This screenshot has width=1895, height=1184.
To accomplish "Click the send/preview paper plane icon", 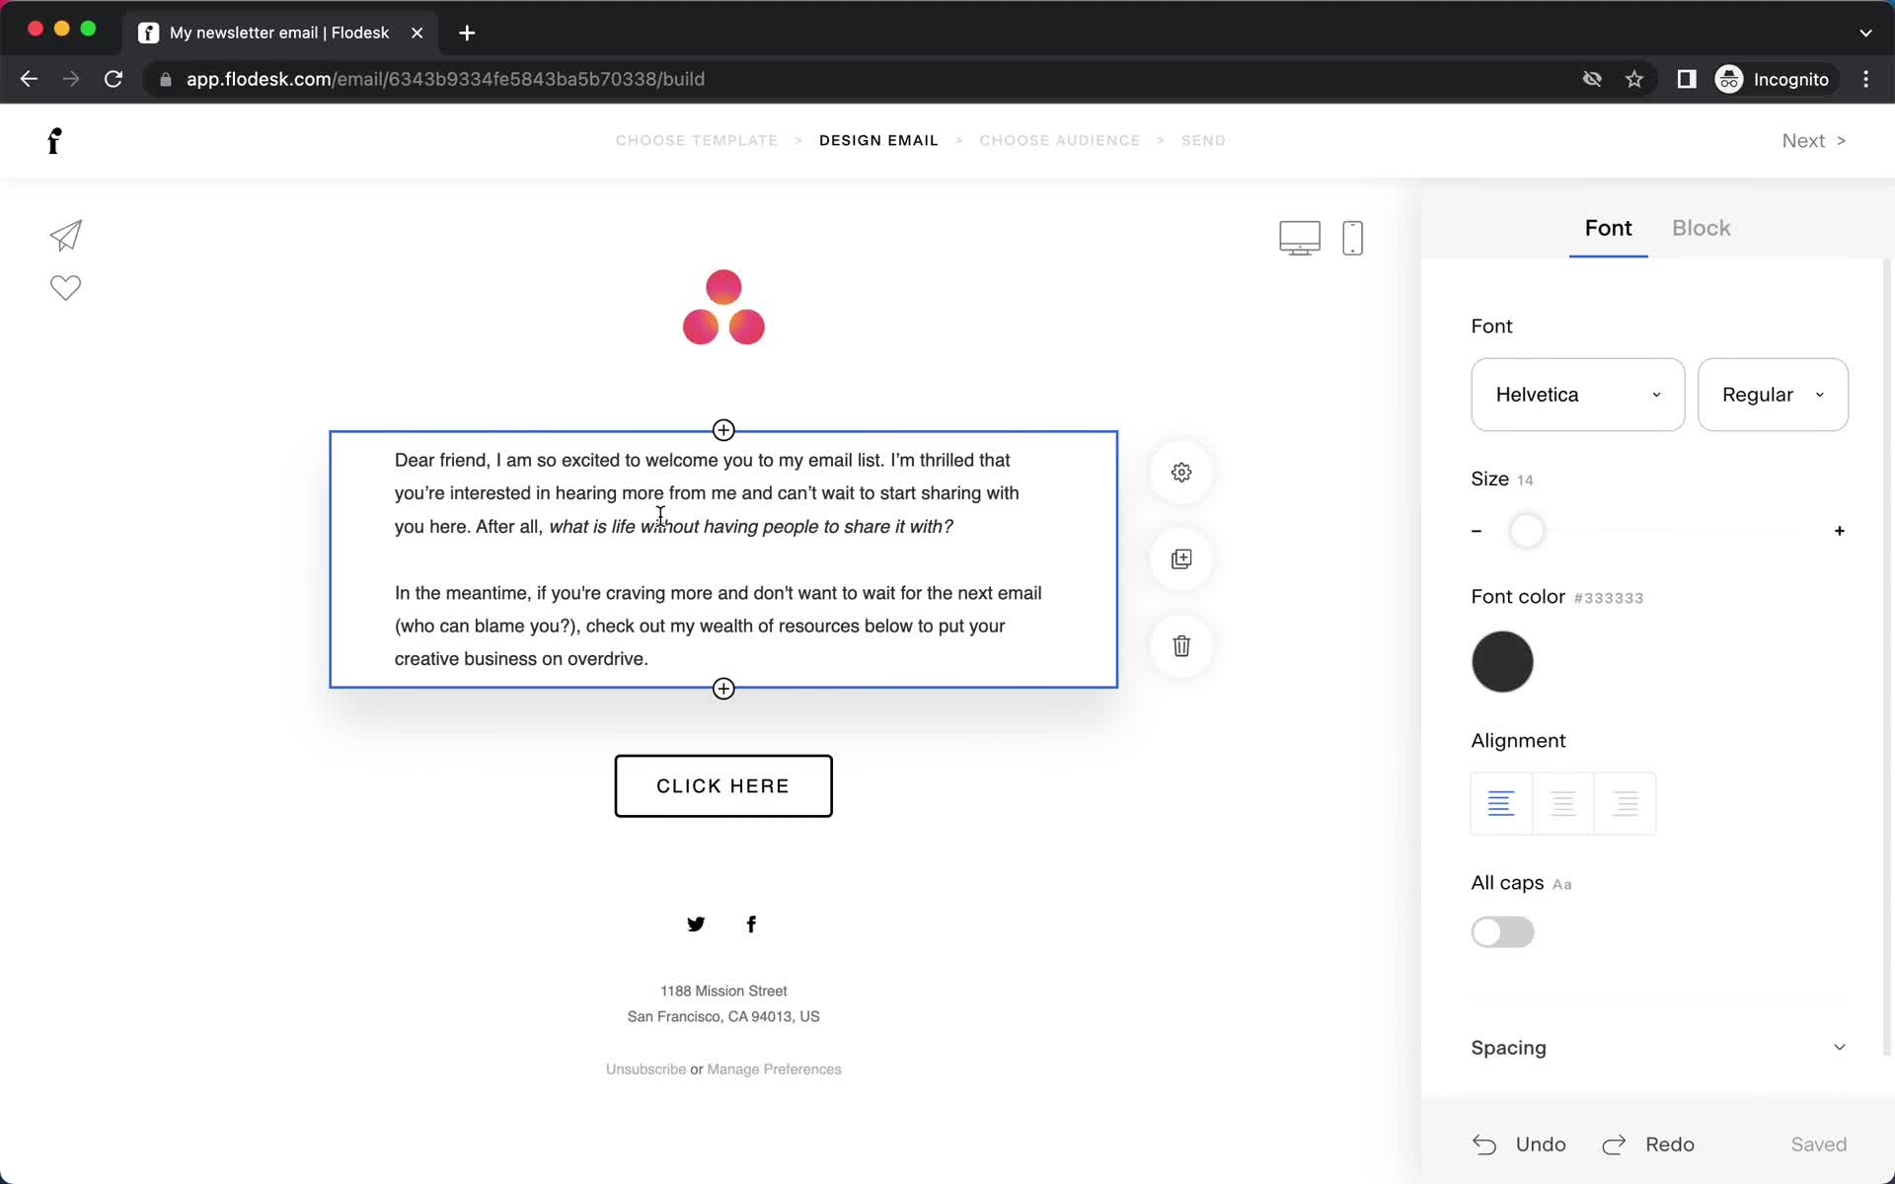I will [x=65, y=235].
